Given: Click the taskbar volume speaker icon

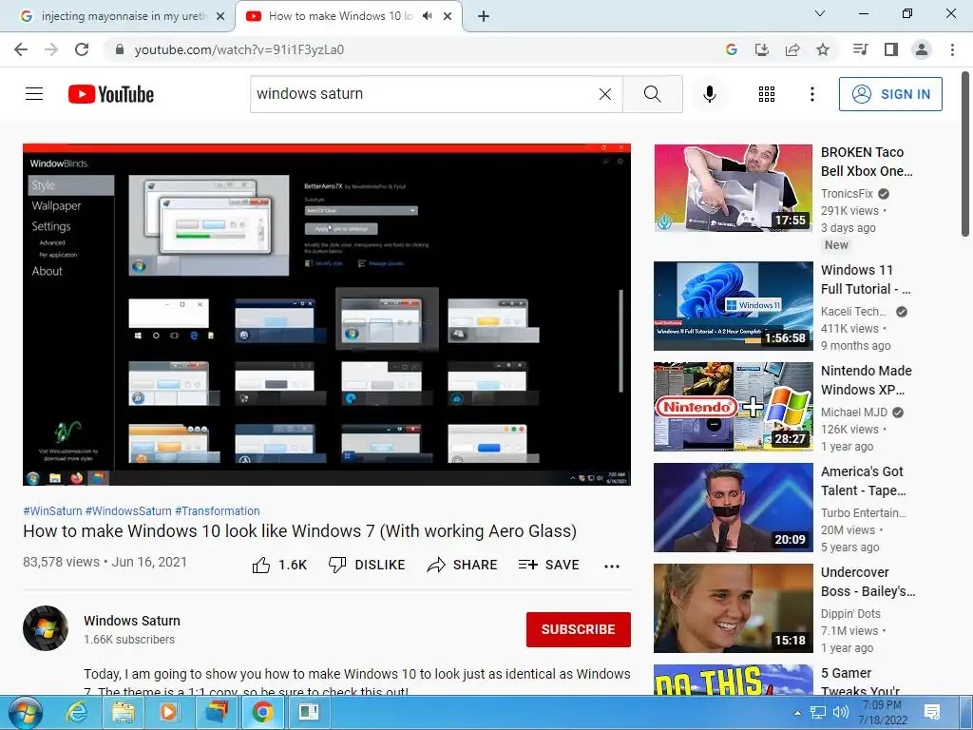Looking at the screenshot, I should click(841, 712).
